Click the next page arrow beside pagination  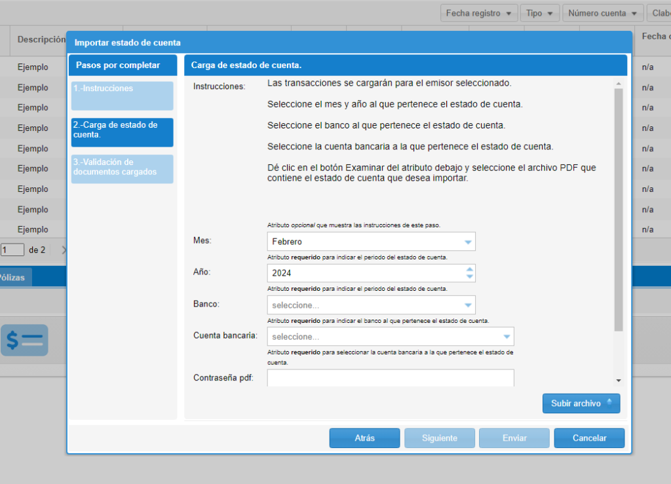tap(64, 250)
